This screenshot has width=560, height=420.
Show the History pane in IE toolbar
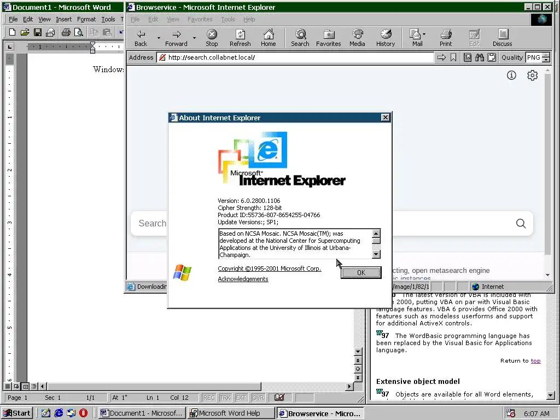(386, 38)
